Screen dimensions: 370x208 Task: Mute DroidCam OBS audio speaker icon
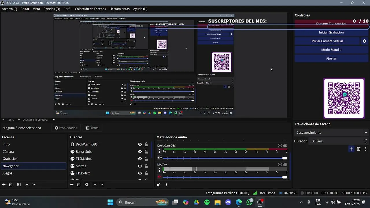[x=160, y=158]
